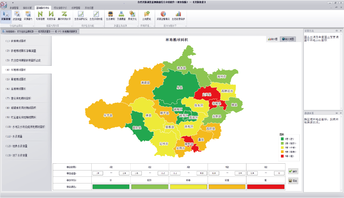Open the 利用强度 green arrow tool
Viewport: 344px width, 198px height.
click(40, 15)
